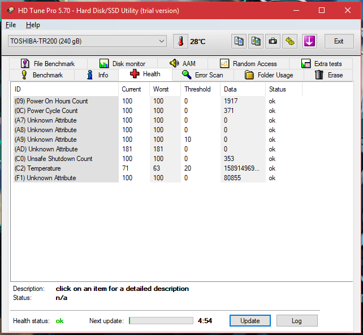Screen dimensions: 363x335
Task: Sort by the Current column header
Action: point(134,89)
